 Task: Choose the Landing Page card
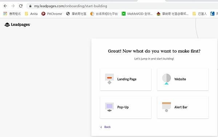point(126,79)
